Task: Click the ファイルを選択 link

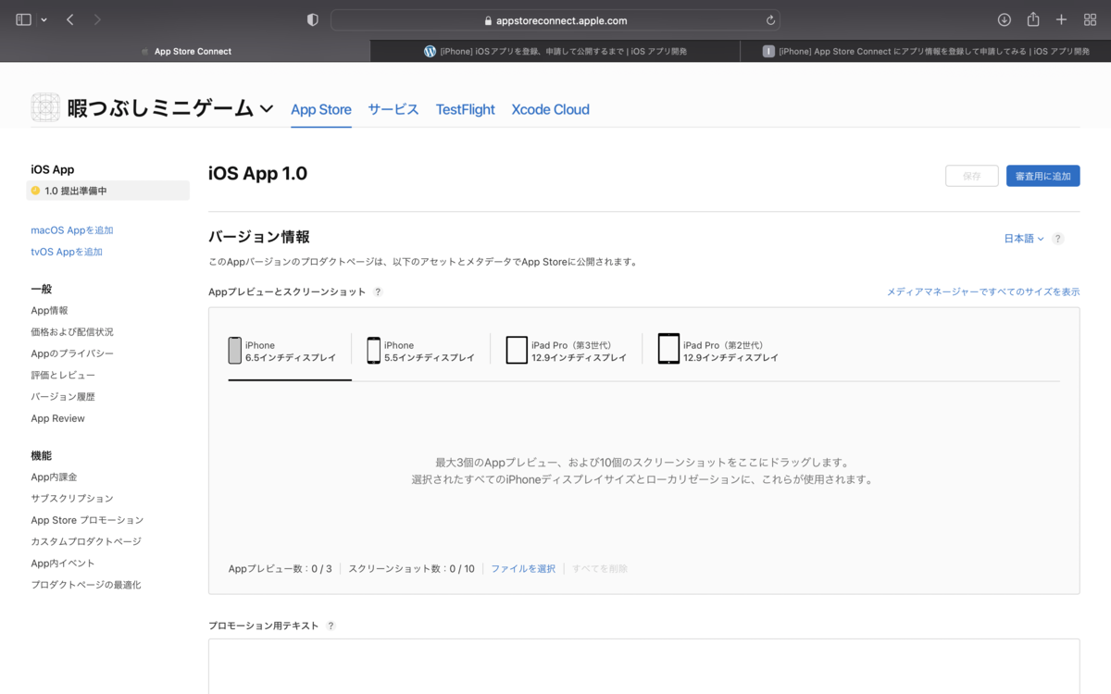Action: tap(523, 569)
